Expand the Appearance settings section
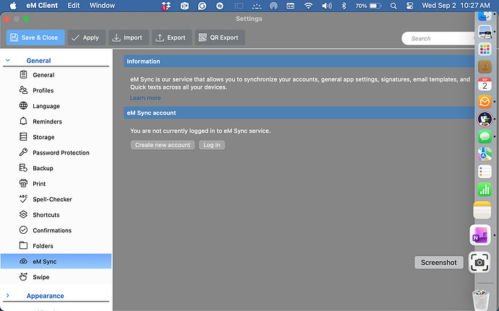Viewport: 499px width, 311px height. point(8,295)
